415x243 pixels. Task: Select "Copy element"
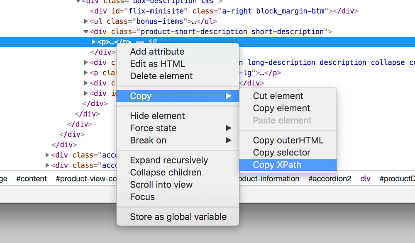coord(281,108)
